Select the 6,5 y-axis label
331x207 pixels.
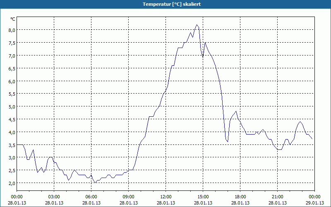pyautogui.click(x=12, y=68)
